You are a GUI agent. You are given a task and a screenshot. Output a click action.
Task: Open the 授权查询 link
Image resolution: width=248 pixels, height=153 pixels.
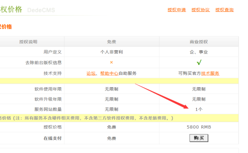coord(225,10)
